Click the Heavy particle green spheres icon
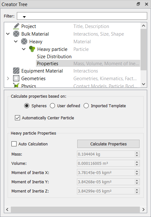151x217 pixels. (32, 49)
